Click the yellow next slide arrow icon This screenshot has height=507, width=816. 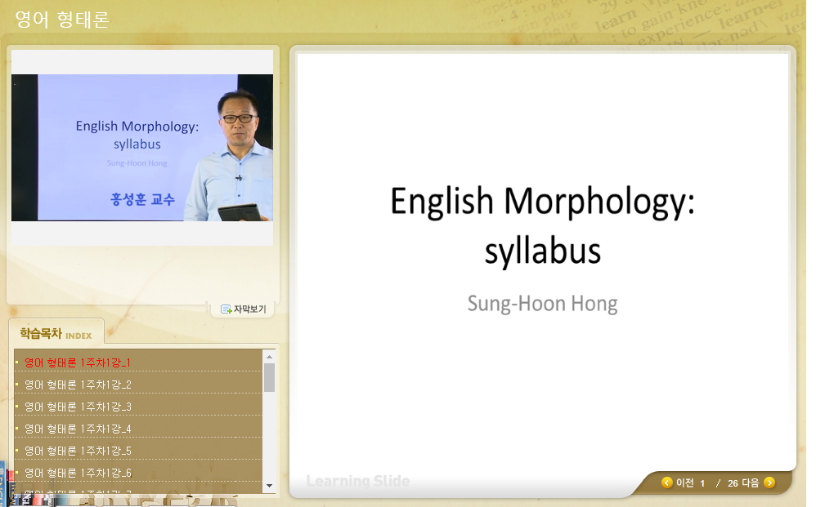click(769, 483)
